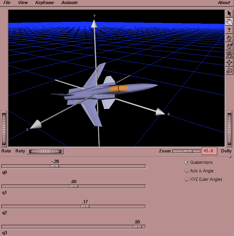Click the Zoom slider thumb

(x=188, y=151)
